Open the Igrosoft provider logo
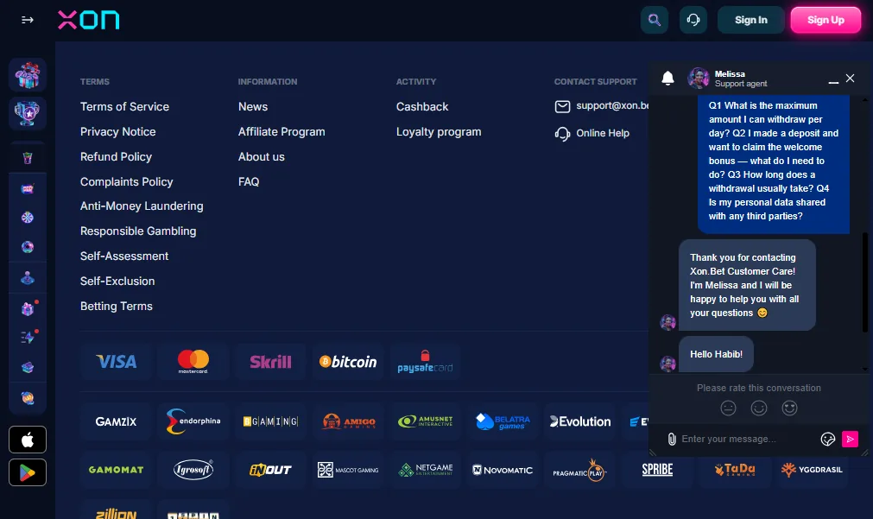This screenshot has width=873, height=519. pos(193,470)
